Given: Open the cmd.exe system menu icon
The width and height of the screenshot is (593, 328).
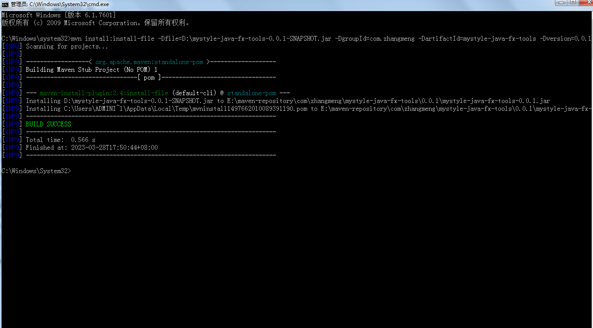Looking at the screenshot, I should (x=5, y=4).
